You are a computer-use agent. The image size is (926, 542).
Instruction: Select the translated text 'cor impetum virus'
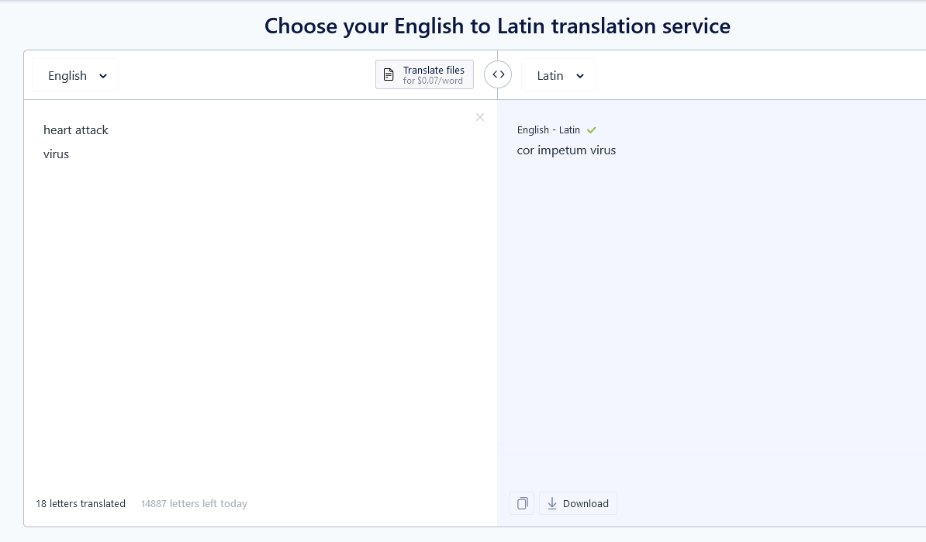point(566,150)
